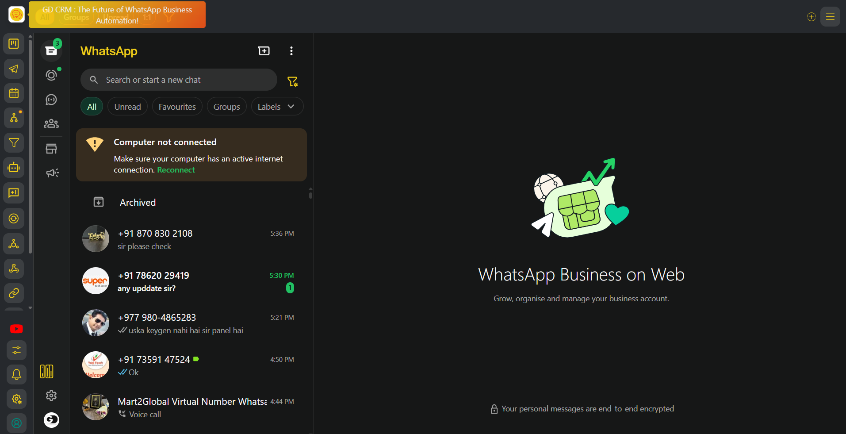Open the business storefront tools icon
This screenshot has height=434, width=846.
pyautogui.click(x=51, y=149)
